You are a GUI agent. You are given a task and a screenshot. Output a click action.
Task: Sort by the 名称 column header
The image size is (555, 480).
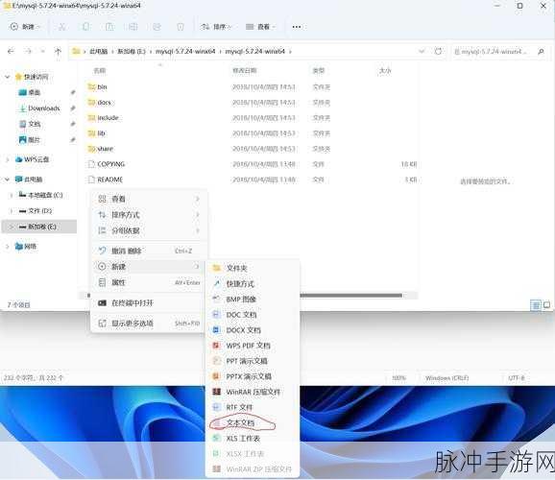pyautogui.click(x=100, y=71)
